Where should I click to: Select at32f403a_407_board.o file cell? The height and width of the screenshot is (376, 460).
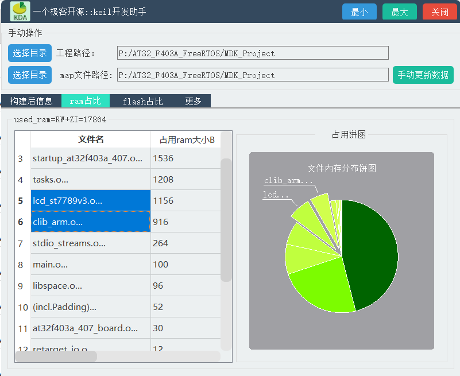tap(91, 328)
